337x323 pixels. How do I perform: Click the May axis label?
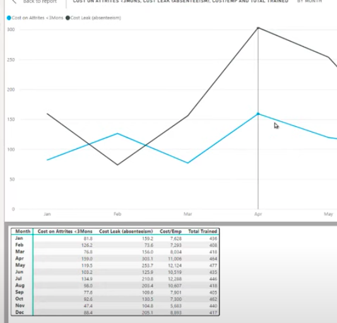click(x=328, y=214)
